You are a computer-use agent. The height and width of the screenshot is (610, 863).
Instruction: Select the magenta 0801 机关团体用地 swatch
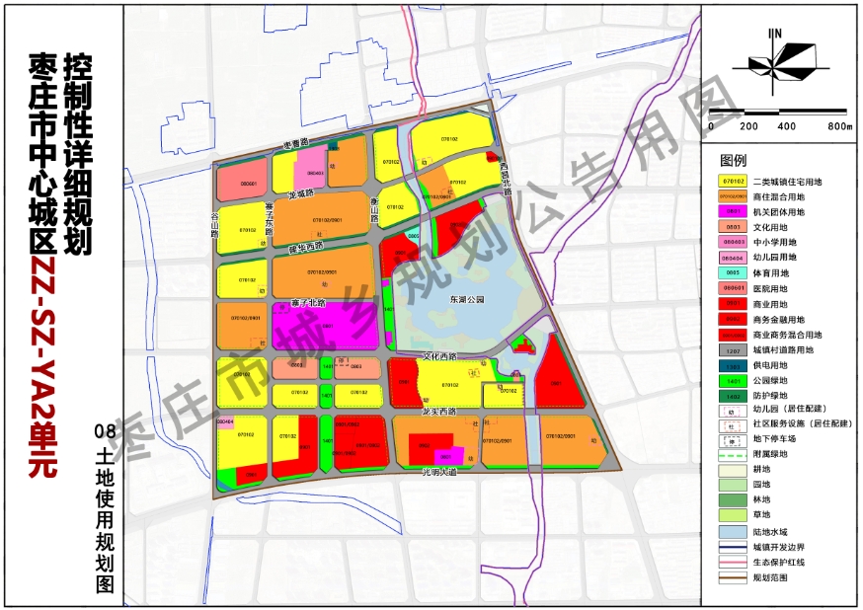click(x=732, y=211)
